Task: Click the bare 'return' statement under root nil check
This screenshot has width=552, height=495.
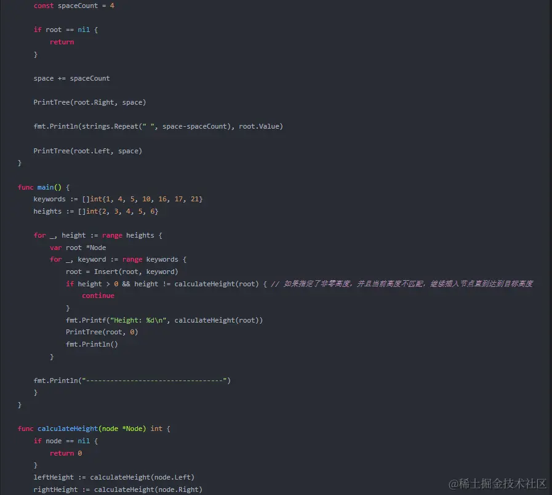Action: coord(62,42)
